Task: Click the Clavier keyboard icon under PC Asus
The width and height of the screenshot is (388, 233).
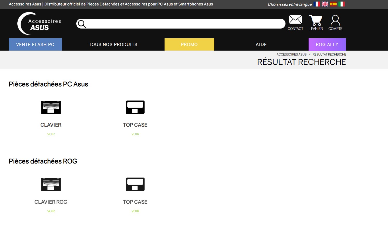Action: pos(51,107)
